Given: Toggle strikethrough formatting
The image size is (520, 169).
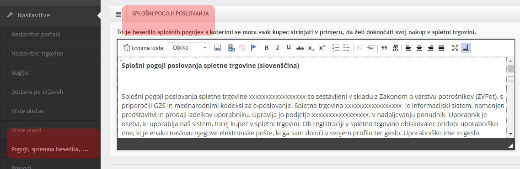Looking at the screenshot, I should pyautogui.click(x=300, y=48).
